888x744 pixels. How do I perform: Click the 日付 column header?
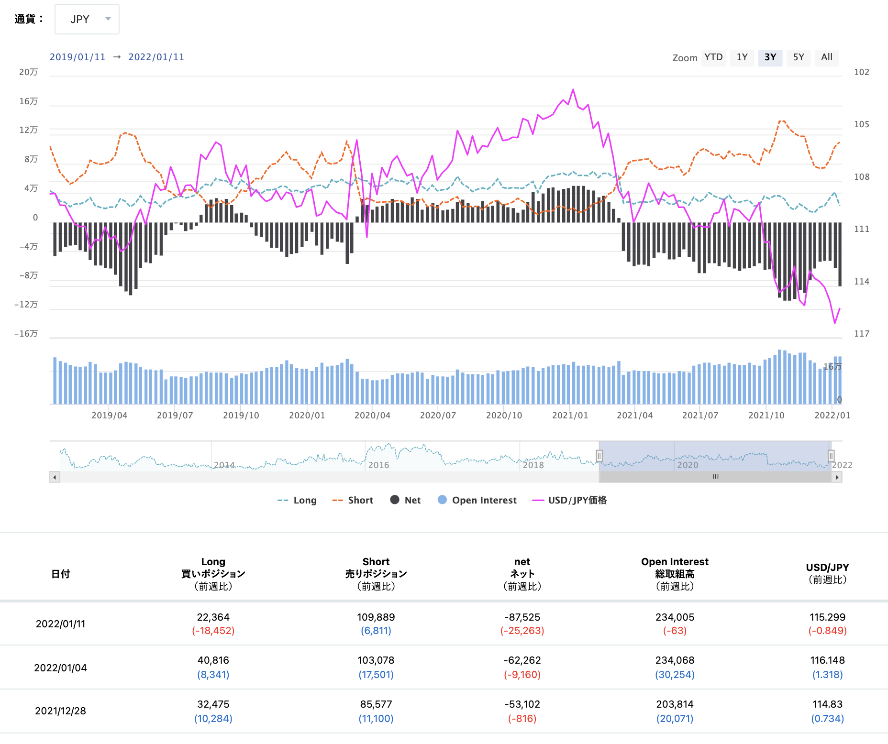[x=61, y=574]
